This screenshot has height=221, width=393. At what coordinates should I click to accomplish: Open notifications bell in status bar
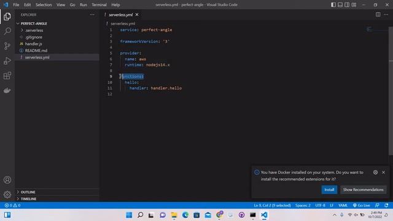click(386, 205)
